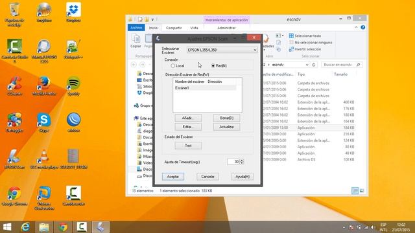Click the Añadir button
Image resolution: width=415 pixels, height=233 pixels.
(x=188, y=118)
